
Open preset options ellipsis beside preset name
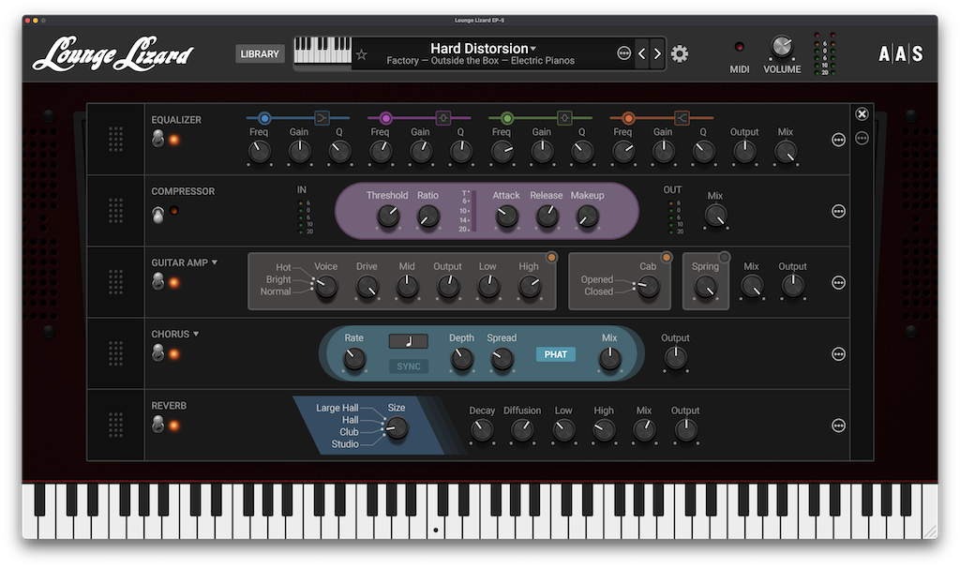point(623,53)
